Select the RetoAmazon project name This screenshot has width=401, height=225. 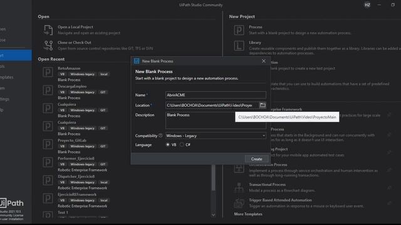click(69, 68)
